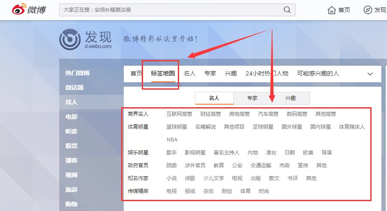Viewport: 387px width, 211px height.
Task: Open the NBA tag link
Action: [x=172, y=139]
